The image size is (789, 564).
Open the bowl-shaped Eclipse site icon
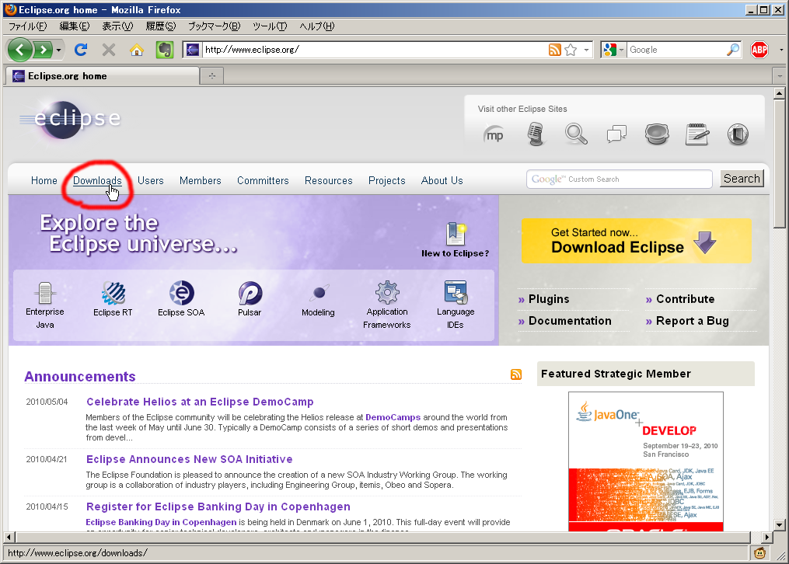(657, 134)
